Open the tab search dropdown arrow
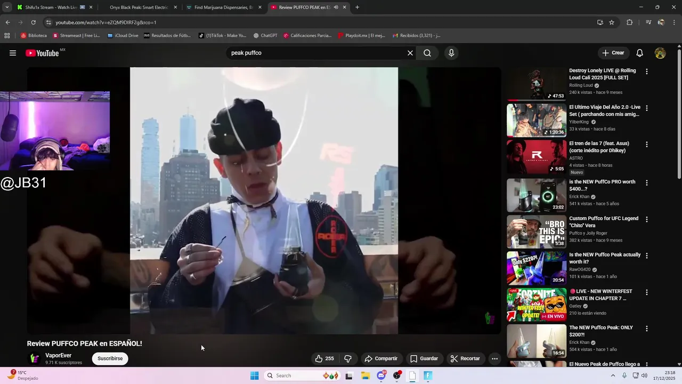This screenshot has width=682, height=384. [6, 7]
